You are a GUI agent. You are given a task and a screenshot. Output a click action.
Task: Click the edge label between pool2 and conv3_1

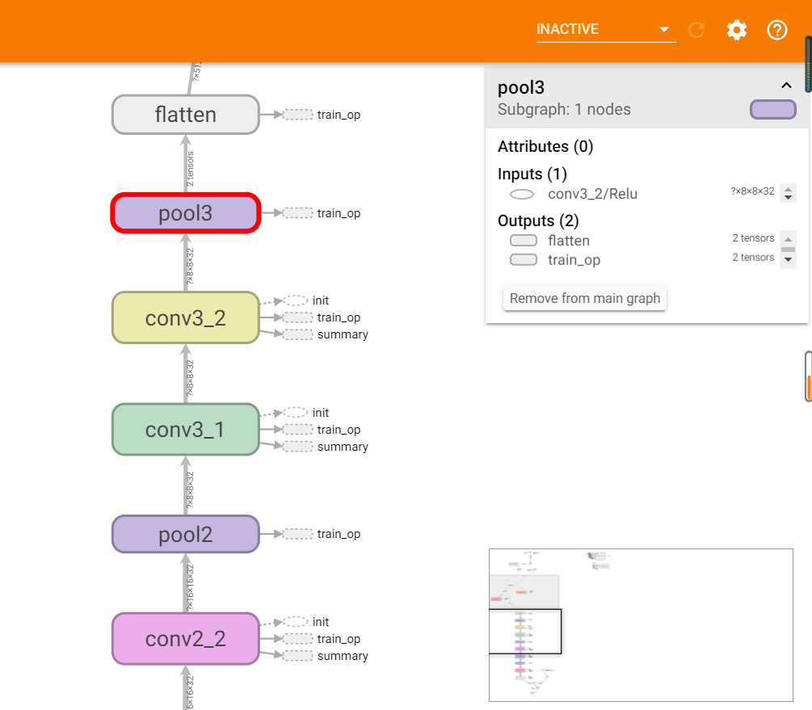click(190, 490)
